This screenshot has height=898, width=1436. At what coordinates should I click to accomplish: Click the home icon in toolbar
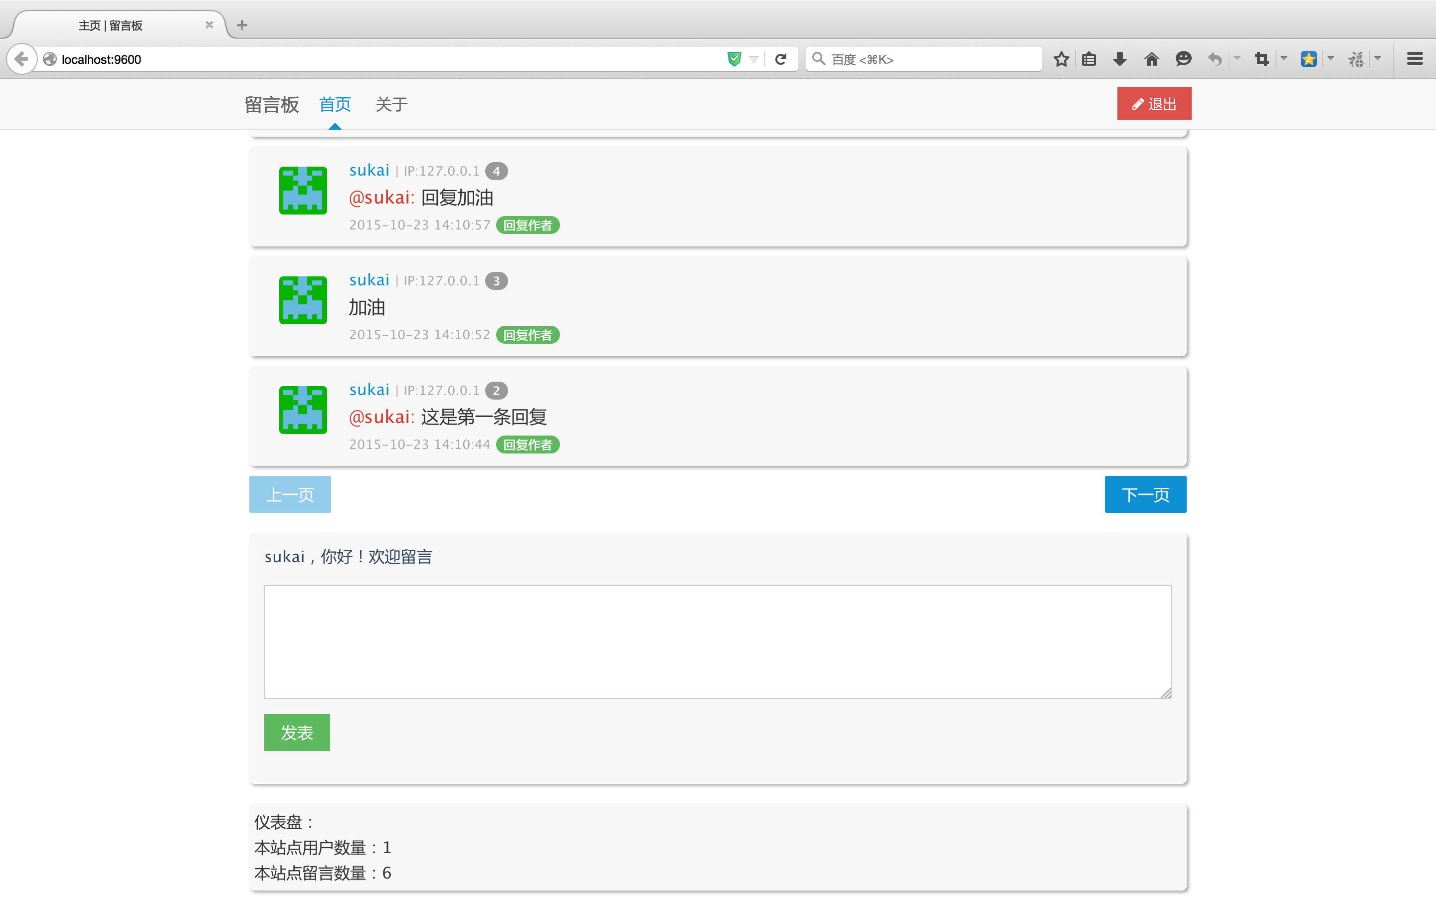point(1151,59)
